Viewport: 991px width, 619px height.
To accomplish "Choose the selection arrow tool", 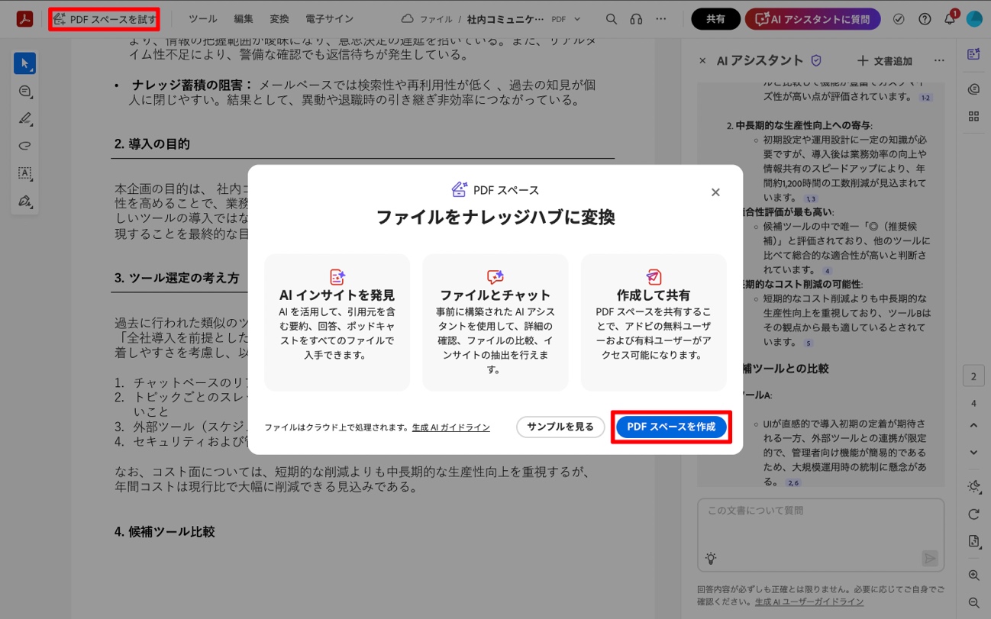I will tap(25, 63).
